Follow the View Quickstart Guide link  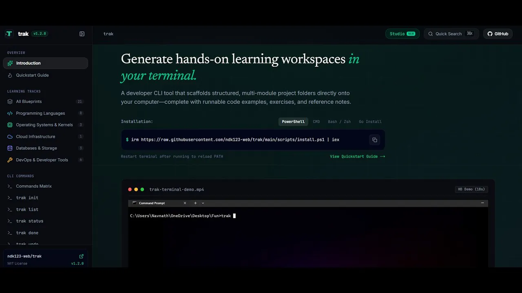pos(357,157)
